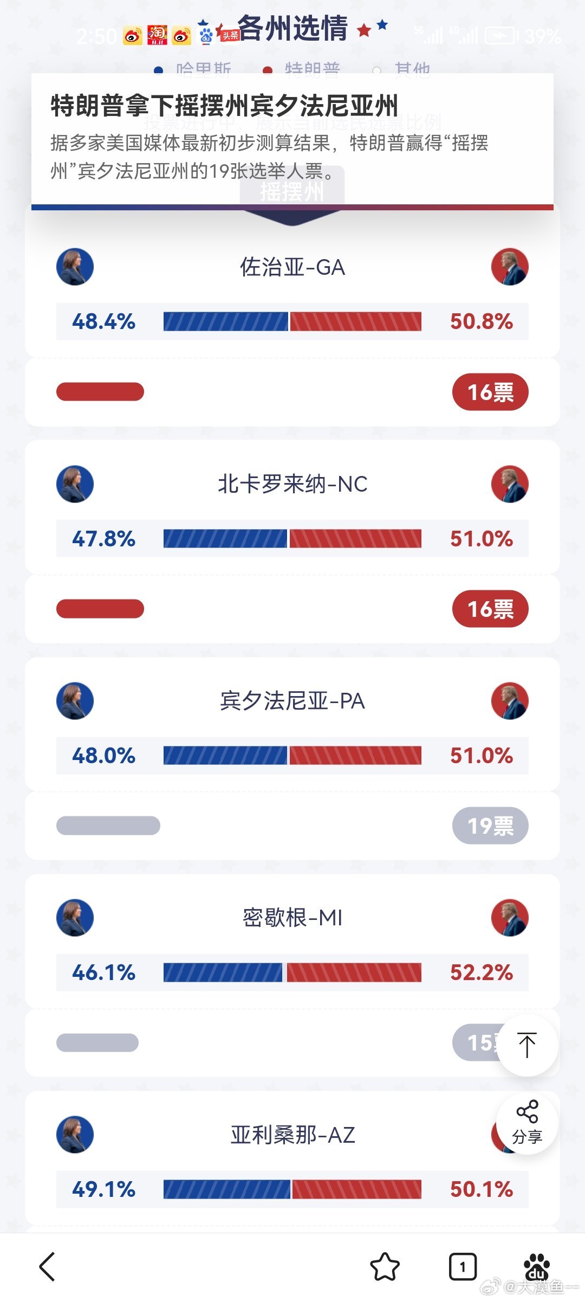This screenshot has height=1301, width=585.
Task: Tap the Arizona vote-share progress bar
Action: pyautogui.click(x=292, y=1189)
